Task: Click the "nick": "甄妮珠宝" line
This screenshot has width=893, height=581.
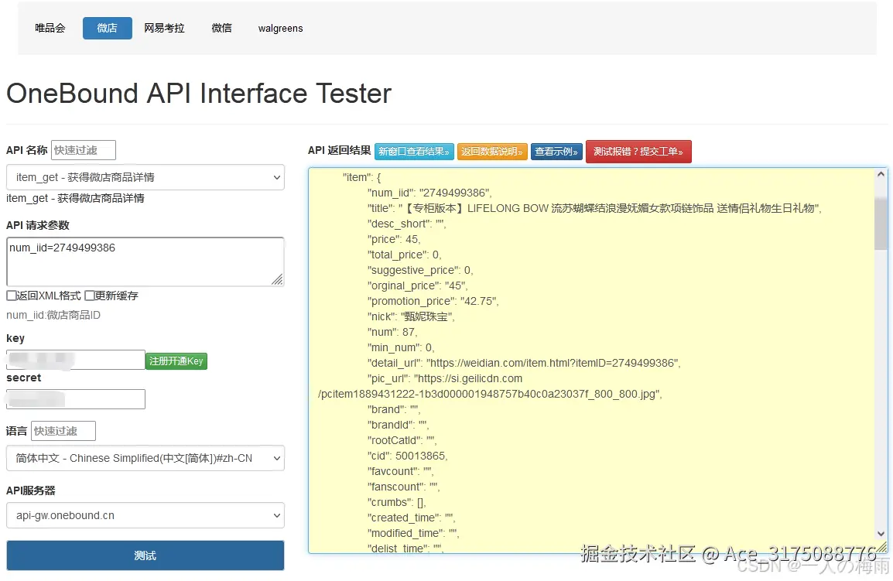Action: point(411,316)
